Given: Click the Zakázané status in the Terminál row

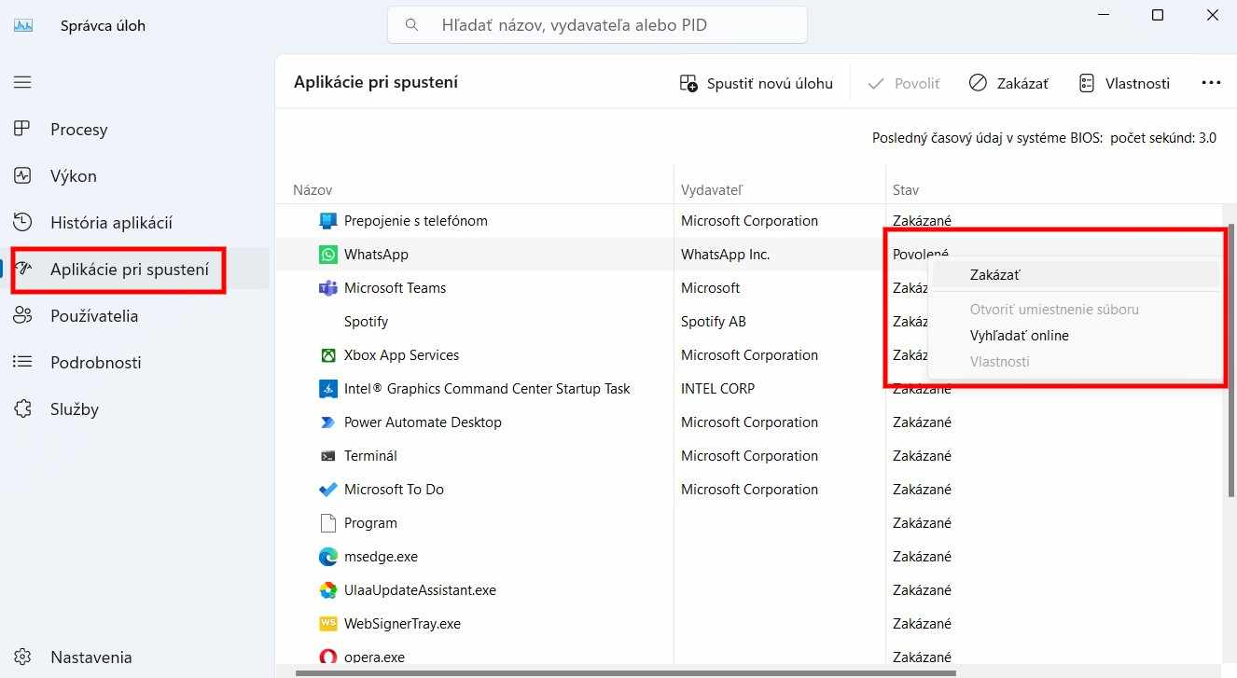Looking at the screenshot, I should pyautogui.click(x=922, y=456).
